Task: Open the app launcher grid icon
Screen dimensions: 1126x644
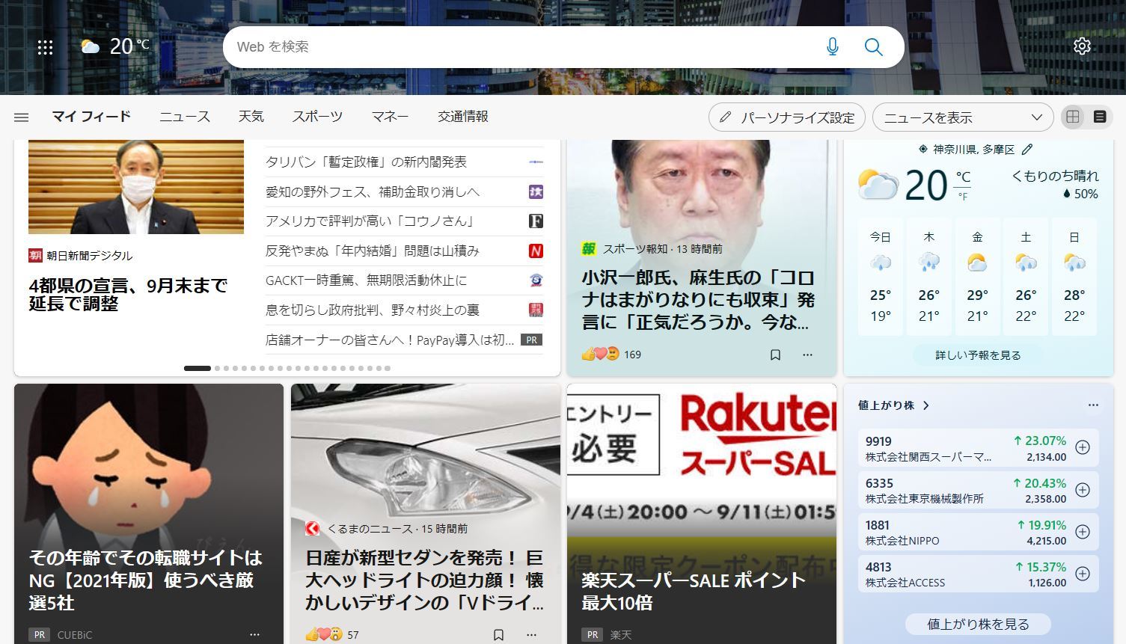Action: 45,47
